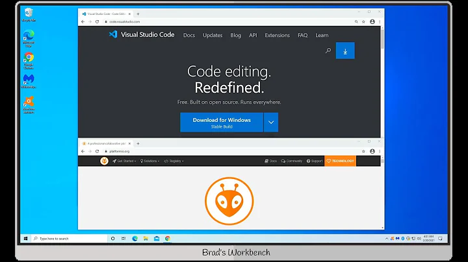Open new tab in PlatformIO browser window
The height and width of the screenshot is (262, 468).
(x=138, y=143)
